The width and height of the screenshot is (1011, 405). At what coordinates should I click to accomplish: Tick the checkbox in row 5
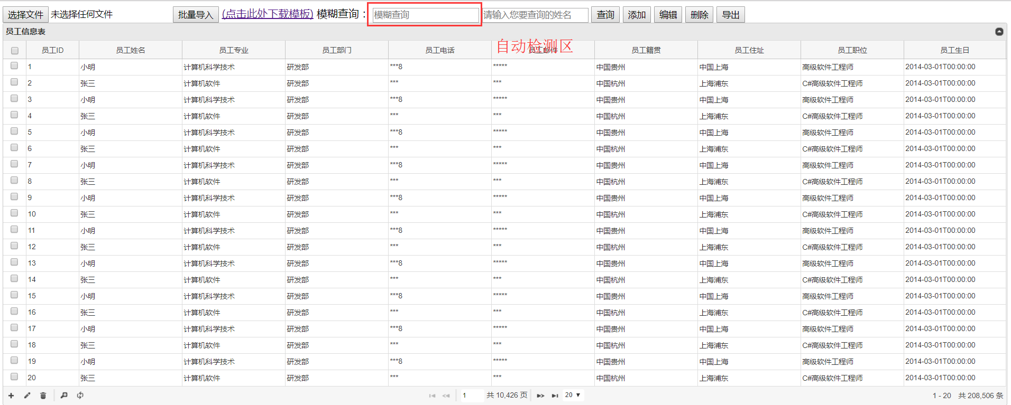click(14, 131)
